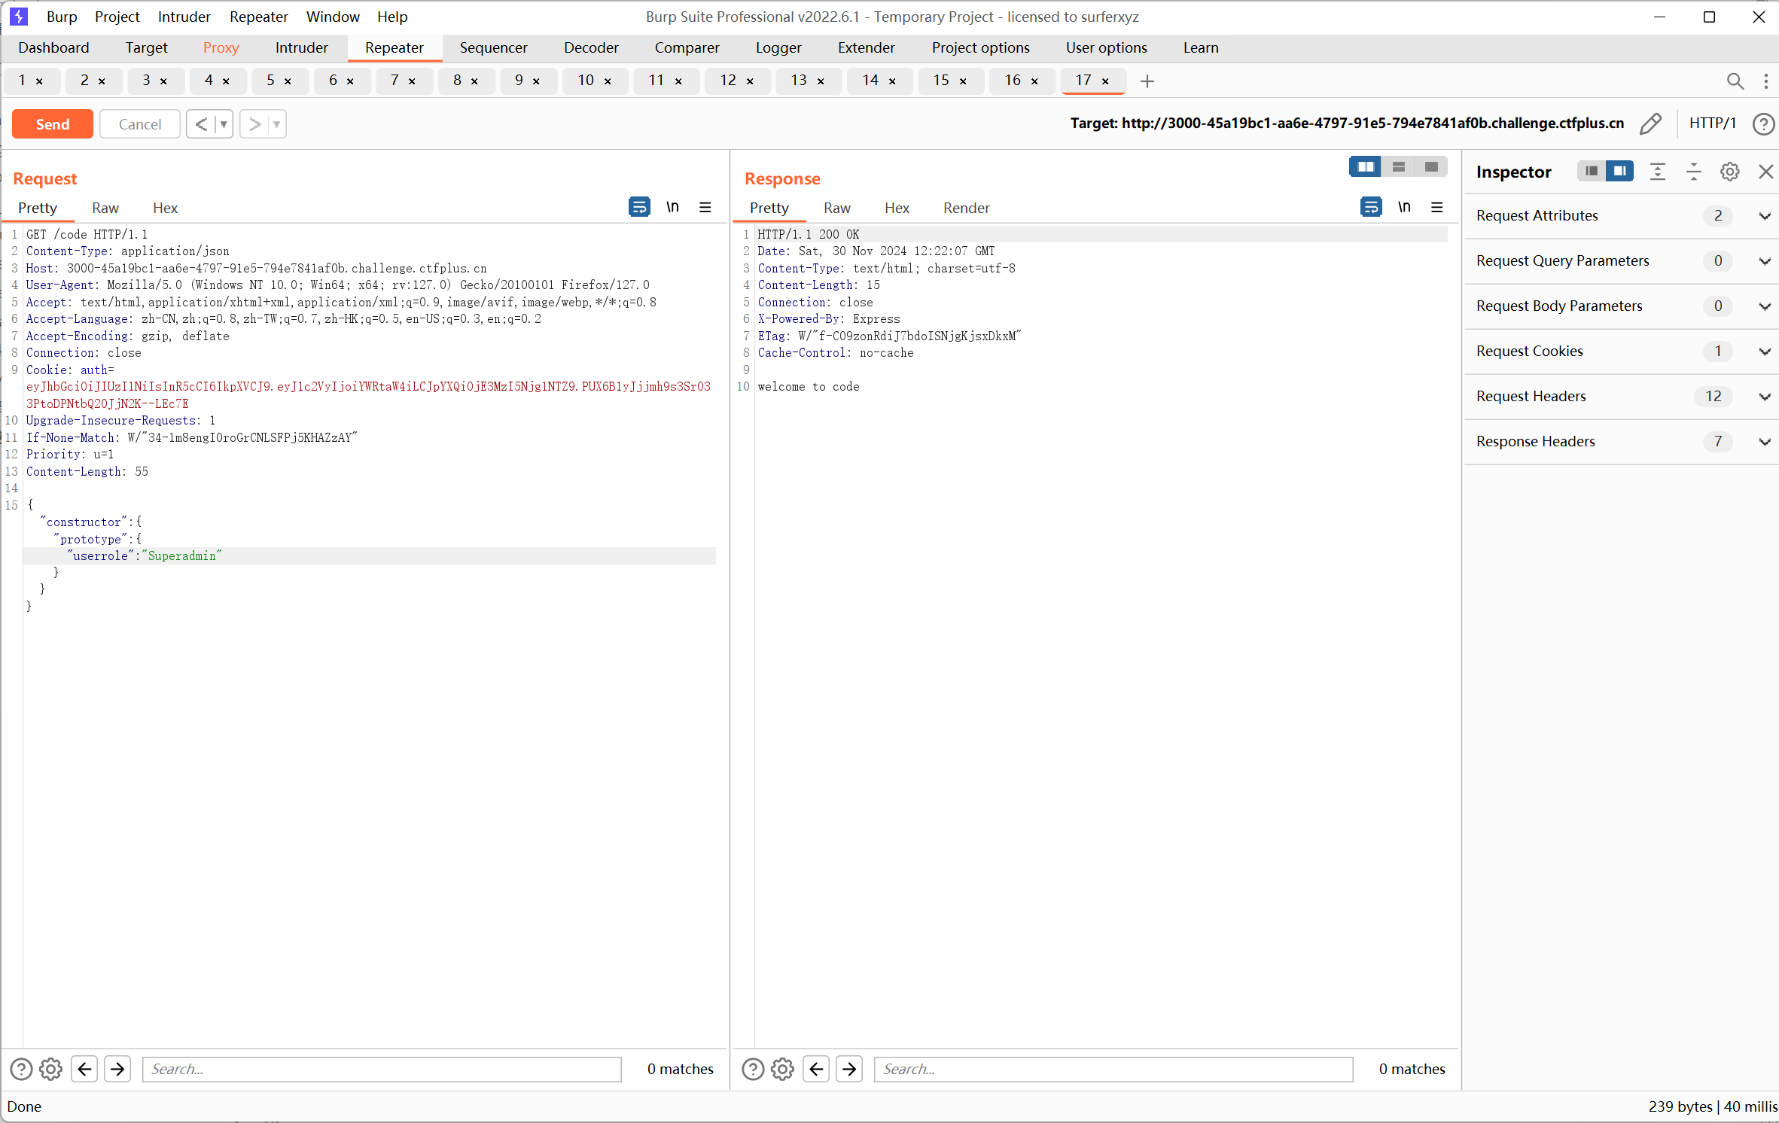Click the Cancel button
The width and height of the screenshot is (1779, 1123).
[x=140, y=124]
